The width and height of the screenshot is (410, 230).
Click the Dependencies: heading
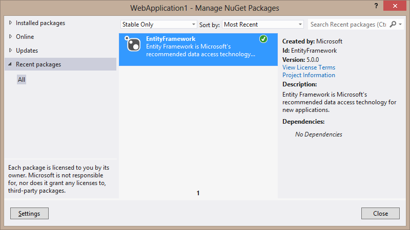[303, 122]
